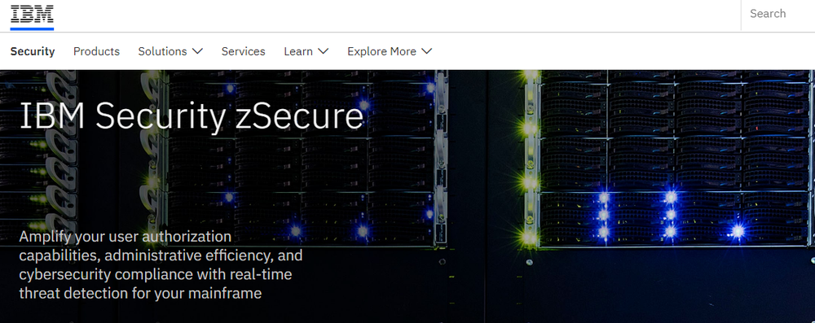Image resolution: width=815 pixels, height=323 pixels.
Task: Expand the Learn chevron
Action: 323,51
